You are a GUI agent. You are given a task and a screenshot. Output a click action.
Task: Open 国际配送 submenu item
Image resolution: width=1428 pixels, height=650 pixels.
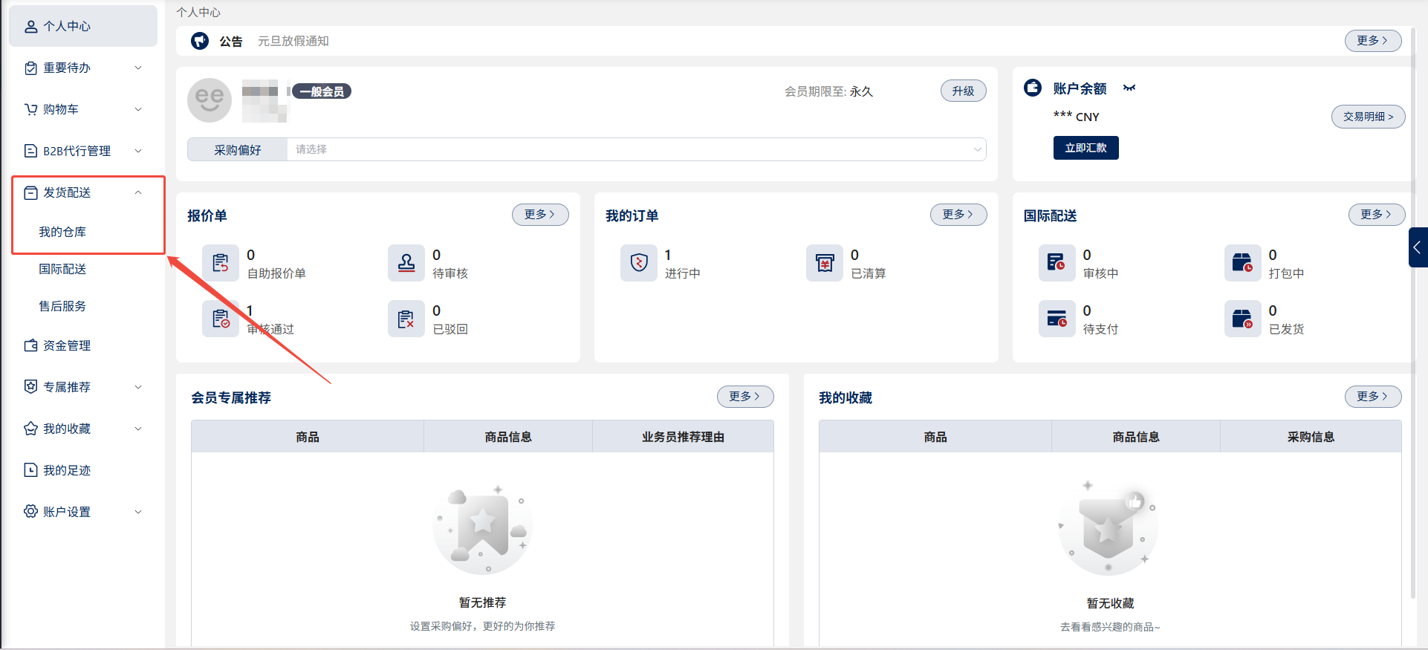pyautogui.click(x=62, y=270)
